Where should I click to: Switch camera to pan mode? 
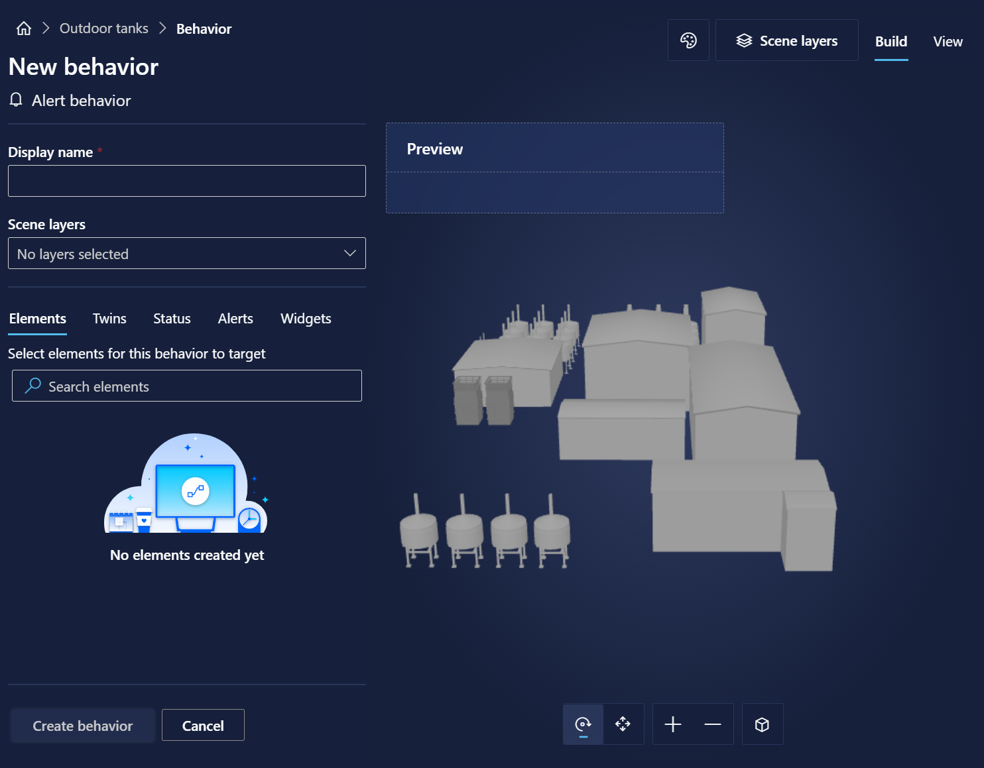click(623, 724)
